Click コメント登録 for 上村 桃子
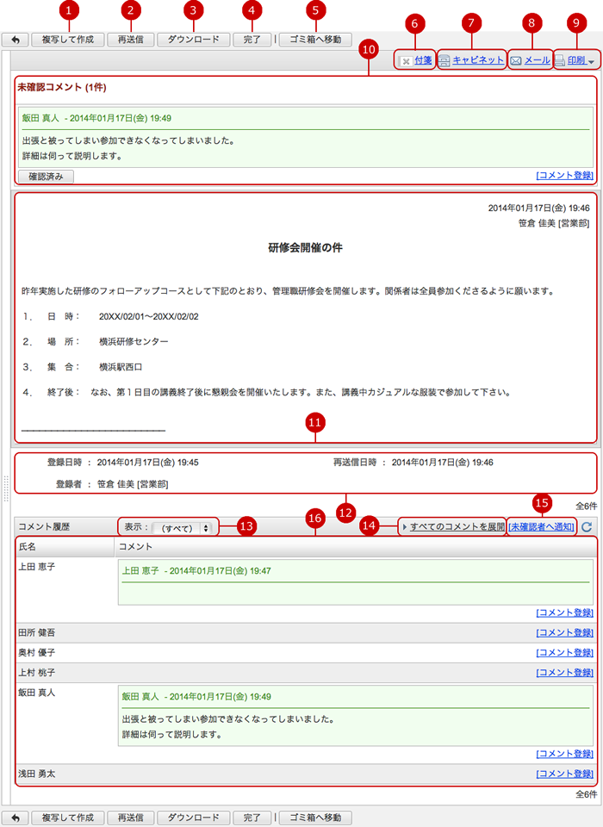 coord(564,673)
